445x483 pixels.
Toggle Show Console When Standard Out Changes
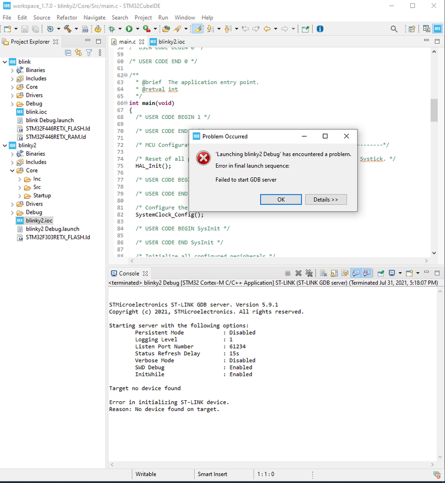(x=356, y=273)
